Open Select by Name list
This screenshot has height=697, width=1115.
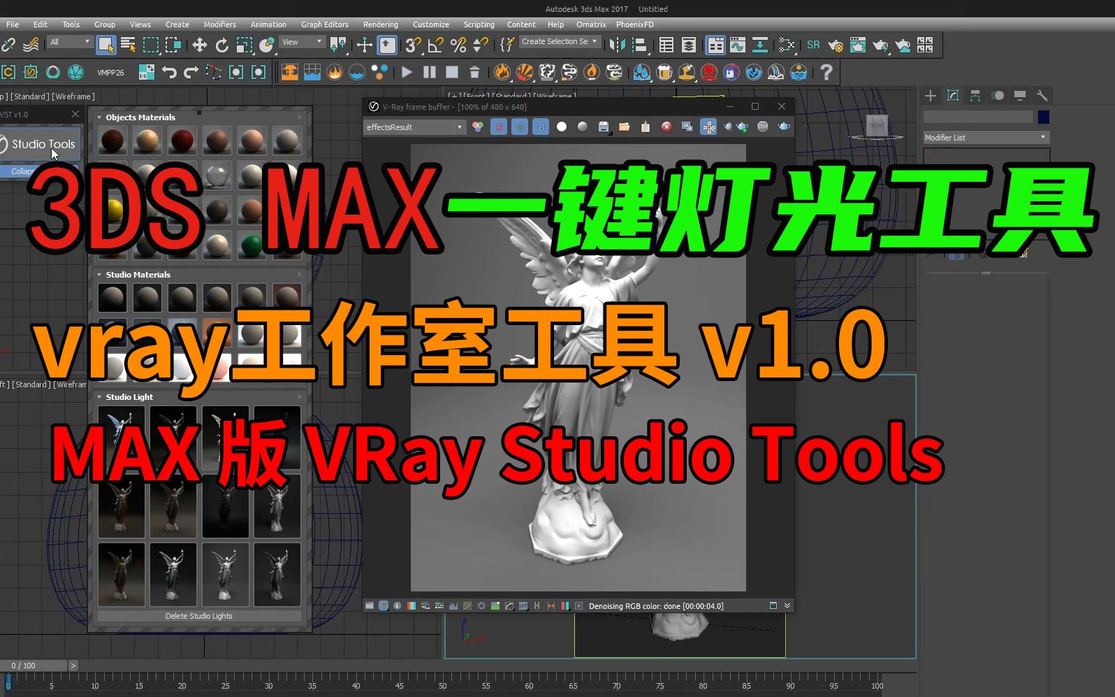pos(128,45)
